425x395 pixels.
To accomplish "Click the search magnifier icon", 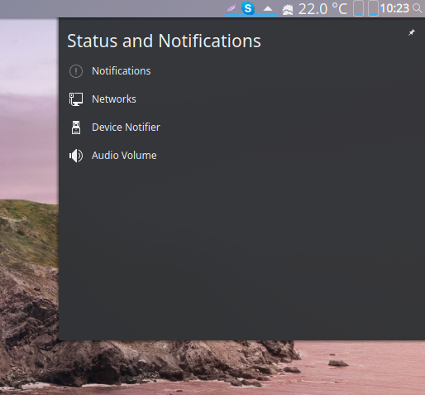I will tap(418, 8).
